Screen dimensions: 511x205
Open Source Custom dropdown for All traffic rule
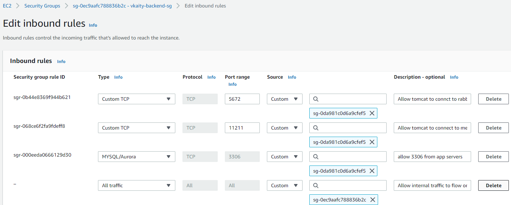(x=284, y=185)
